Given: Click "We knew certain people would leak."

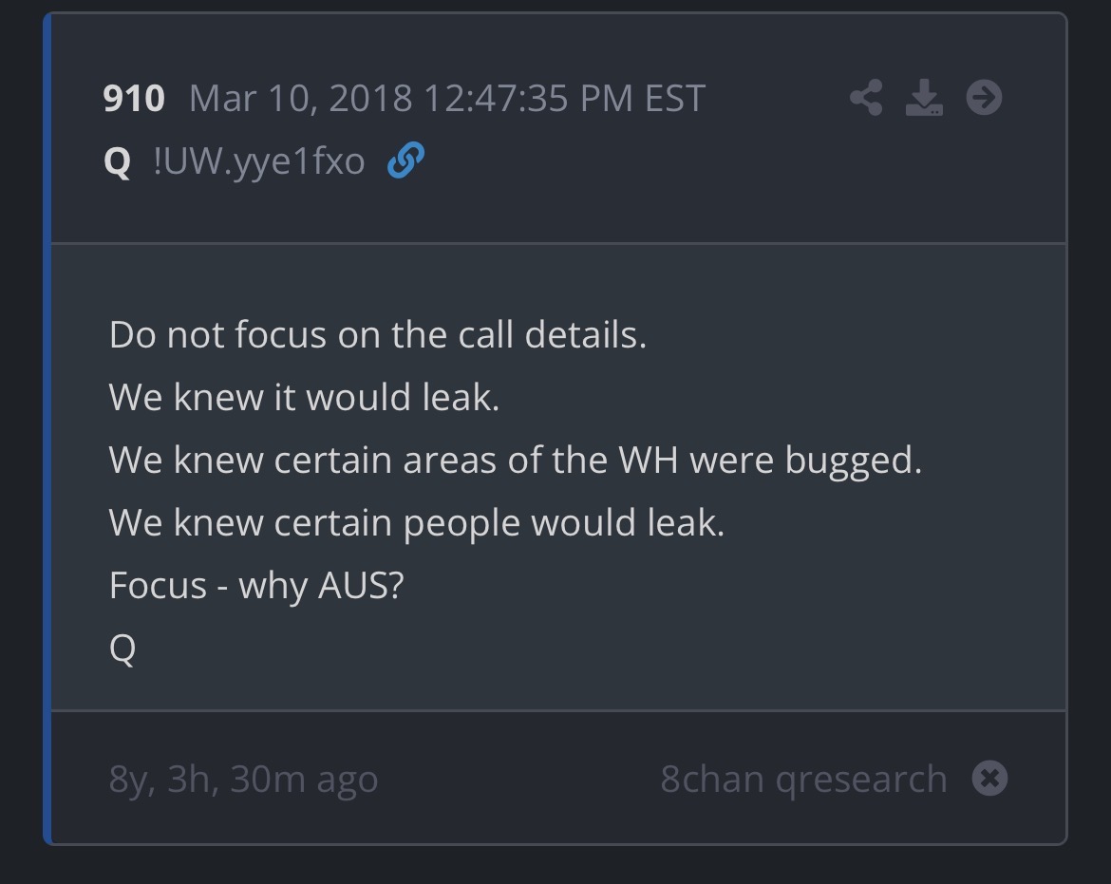Looking at the screenshot, I should [x=417, y=522].
